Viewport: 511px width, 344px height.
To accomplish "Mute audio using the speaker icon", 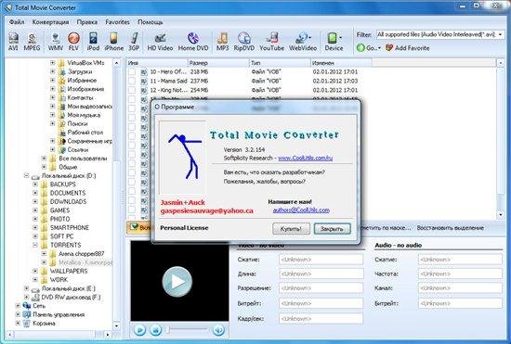I will pyautogui.click(x=218, y=330).
